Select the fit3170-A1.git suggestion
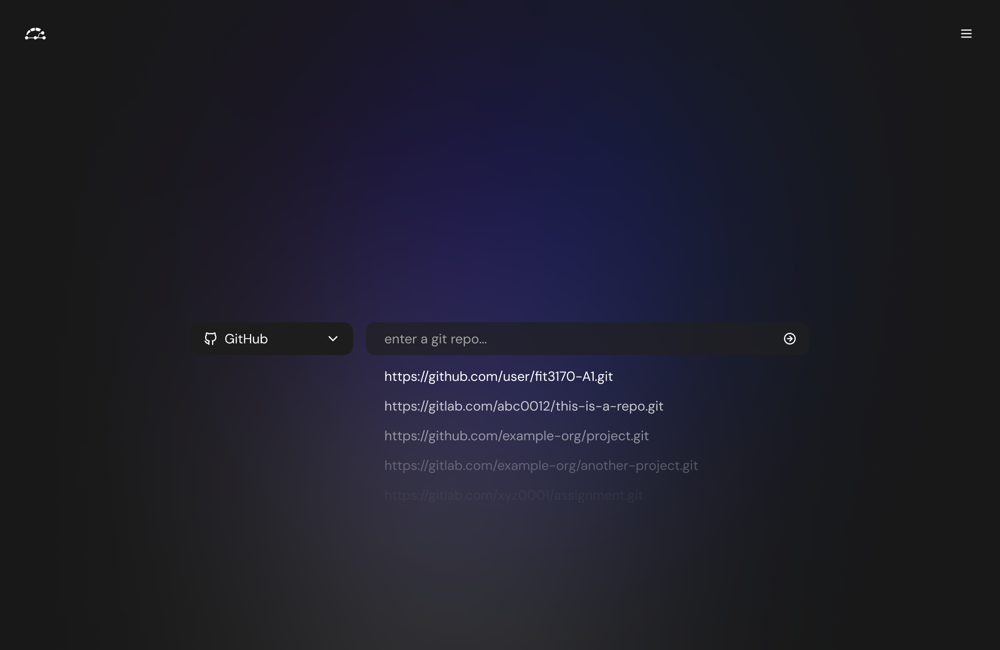1000x650 pixels. tap(498, 377)
